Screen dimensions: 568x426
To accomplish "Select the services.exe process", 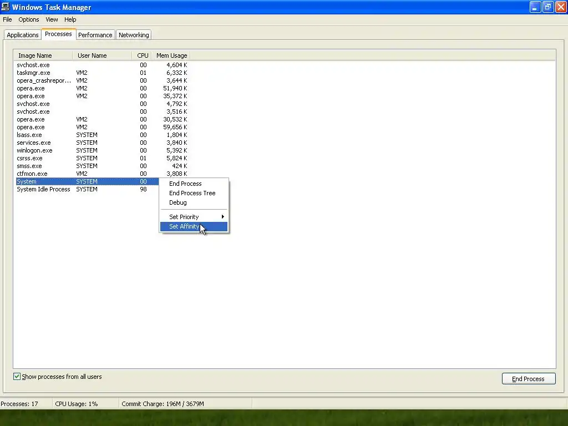I will [102, 143].
